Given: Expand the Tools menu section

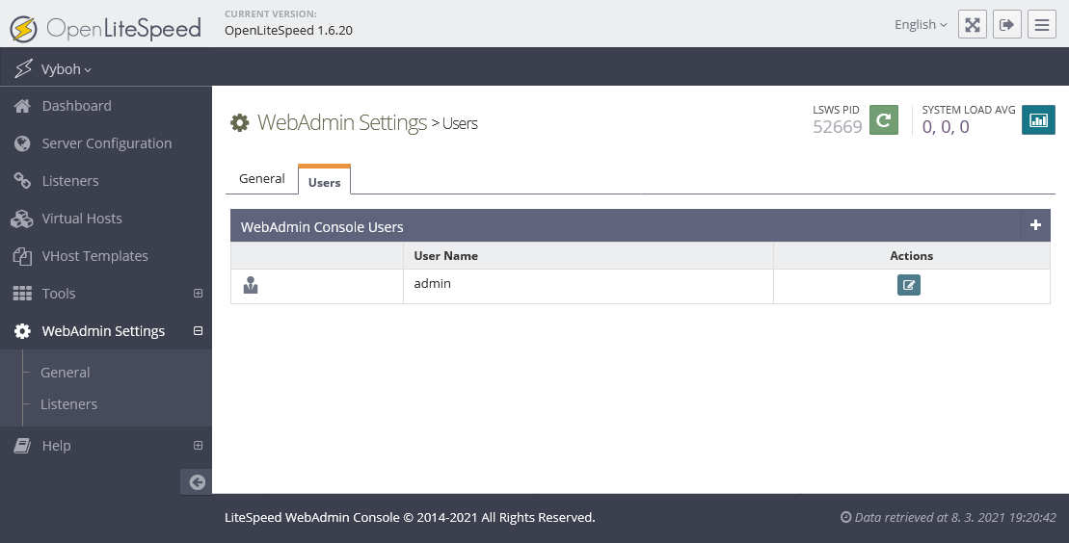Looking at the screenshot, I should [198, 293].
